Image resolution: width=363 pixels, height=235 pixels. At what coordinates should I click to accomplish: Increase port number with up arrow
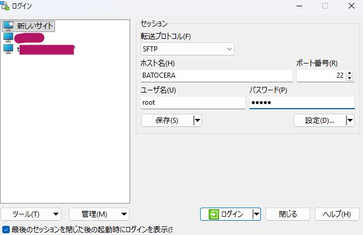tap(350, 73)
